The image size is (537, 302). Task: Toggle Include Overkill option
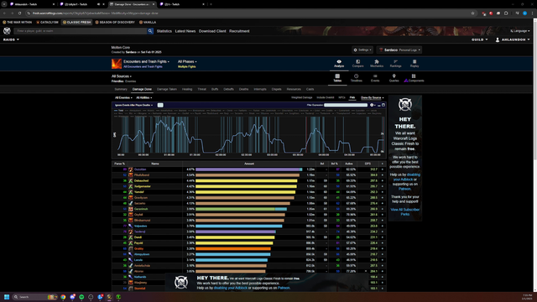326,97
